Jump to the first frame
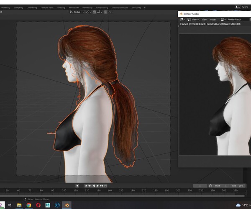 [86, 186]
